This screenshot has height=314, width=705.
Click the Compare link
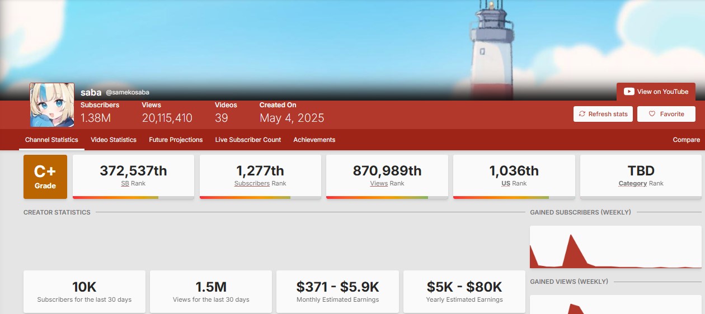[686, 140]
